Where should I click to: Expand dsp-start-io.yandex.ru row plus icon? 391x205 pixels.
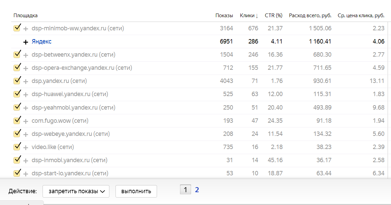pyautogui.click(x=25, y=174)
